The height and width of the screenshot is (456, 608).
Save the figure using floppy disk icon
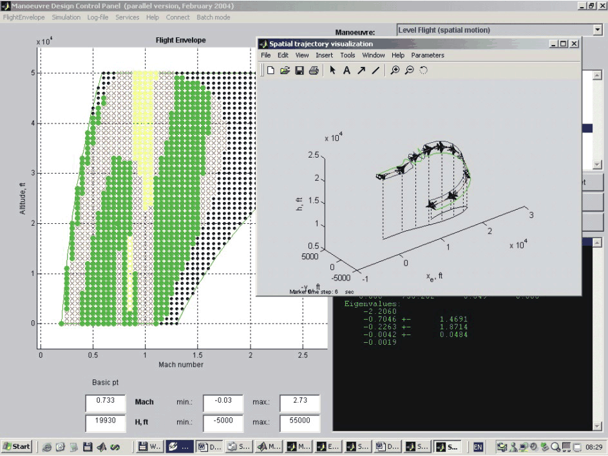(x=299, y=71)
